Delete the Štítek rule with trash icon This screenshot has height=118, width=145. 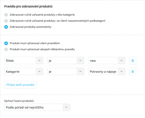click(x=133, y=61)
